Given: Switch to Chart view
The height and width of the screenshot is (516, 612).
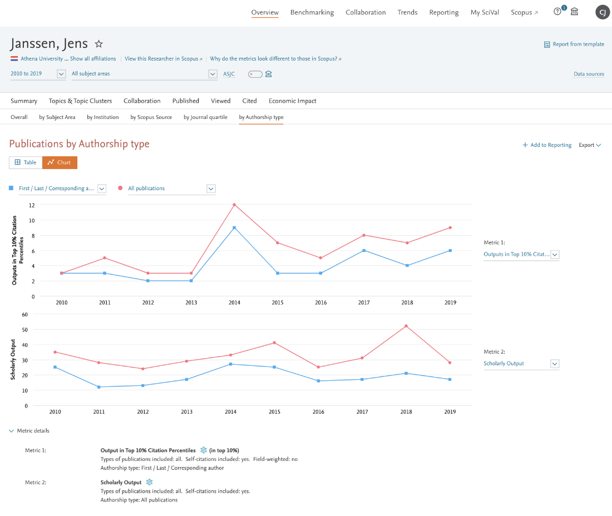Looking at the screenshot, I should 60,162.
